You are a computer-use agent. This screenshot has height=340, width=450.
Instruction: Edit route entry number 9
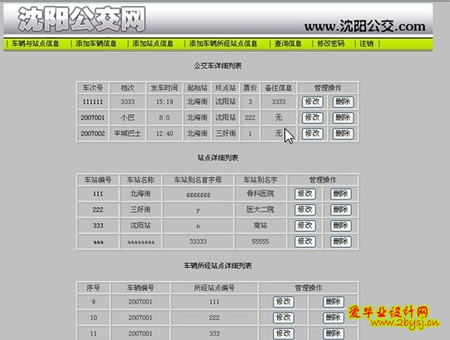pyautogui.click(x=284, y=302)
